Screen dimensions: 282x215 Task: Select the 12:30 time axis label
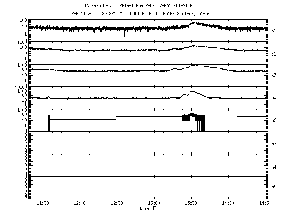point(117,204)
